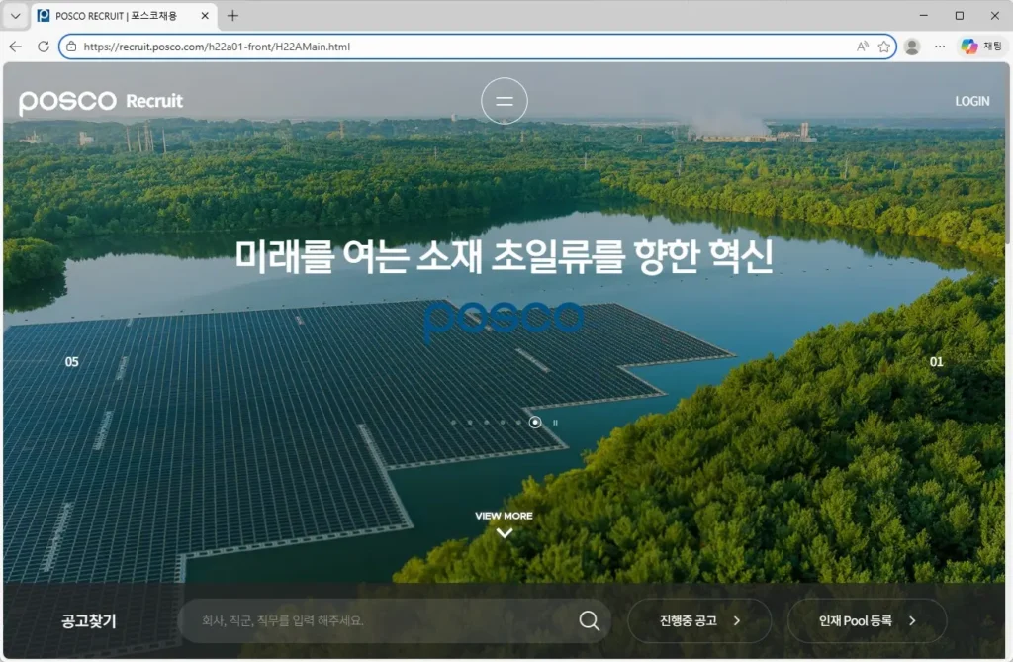1013x662 pixels.
Task: Reload the page using refresh icon
Action: pyautogui.click(x=42, y=47)
